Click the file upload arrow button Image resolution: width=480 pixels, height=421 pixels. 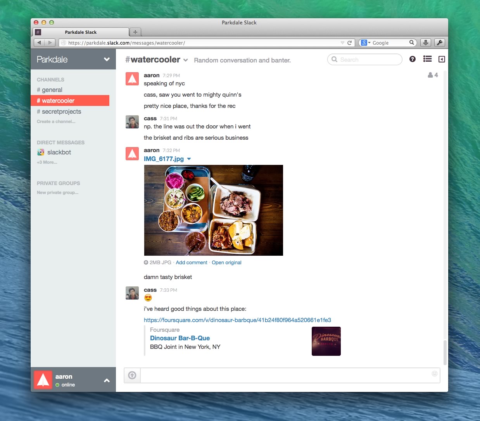[x=132, y=375]
